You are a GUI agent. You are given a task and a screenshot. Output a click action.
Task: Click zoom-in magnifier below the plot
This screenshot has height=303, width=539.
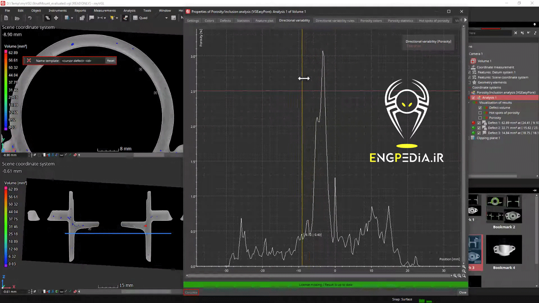455,276
